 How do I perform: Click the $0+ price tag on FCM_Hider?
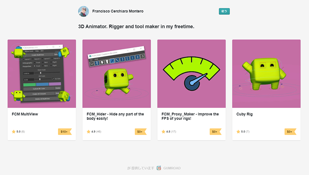coord(139,132)
